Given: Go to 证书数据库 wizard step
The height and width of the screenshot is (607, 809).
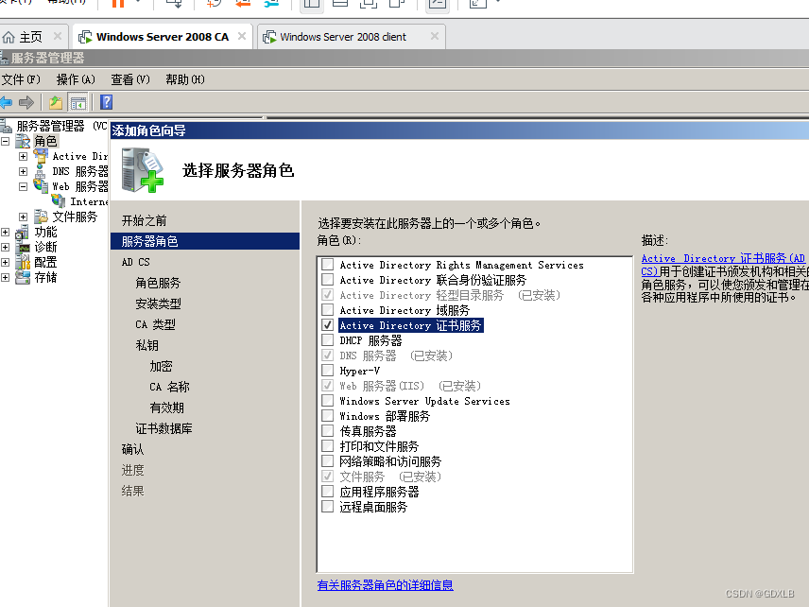Looking at the screenshot, I should (x=164, y=428).
